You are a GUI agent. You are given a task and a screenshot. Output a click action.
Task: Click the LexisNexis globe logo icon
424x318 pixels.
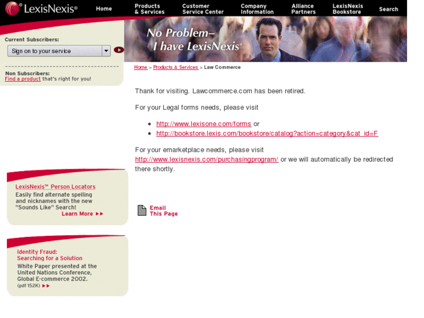[x=12, y=8]
